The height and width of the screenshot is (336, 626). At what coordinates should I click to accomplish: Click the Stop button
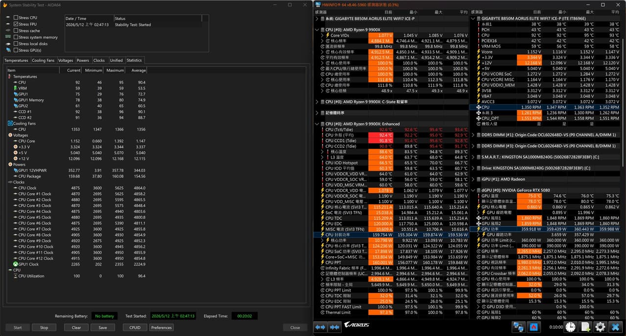[x=44, y=328]
